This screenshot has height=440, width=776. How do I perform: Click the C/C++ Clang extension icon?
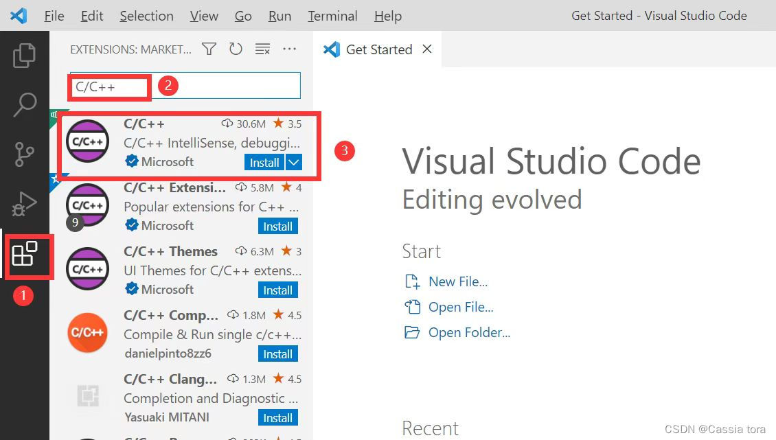pyautogui.click(x=88, y=396)
